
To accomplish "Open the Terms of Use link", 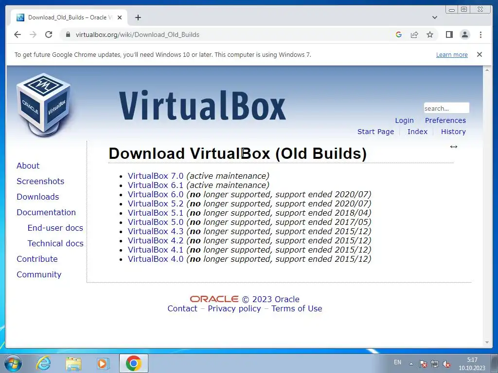I will pyautogui.click(x=297, y=308).
